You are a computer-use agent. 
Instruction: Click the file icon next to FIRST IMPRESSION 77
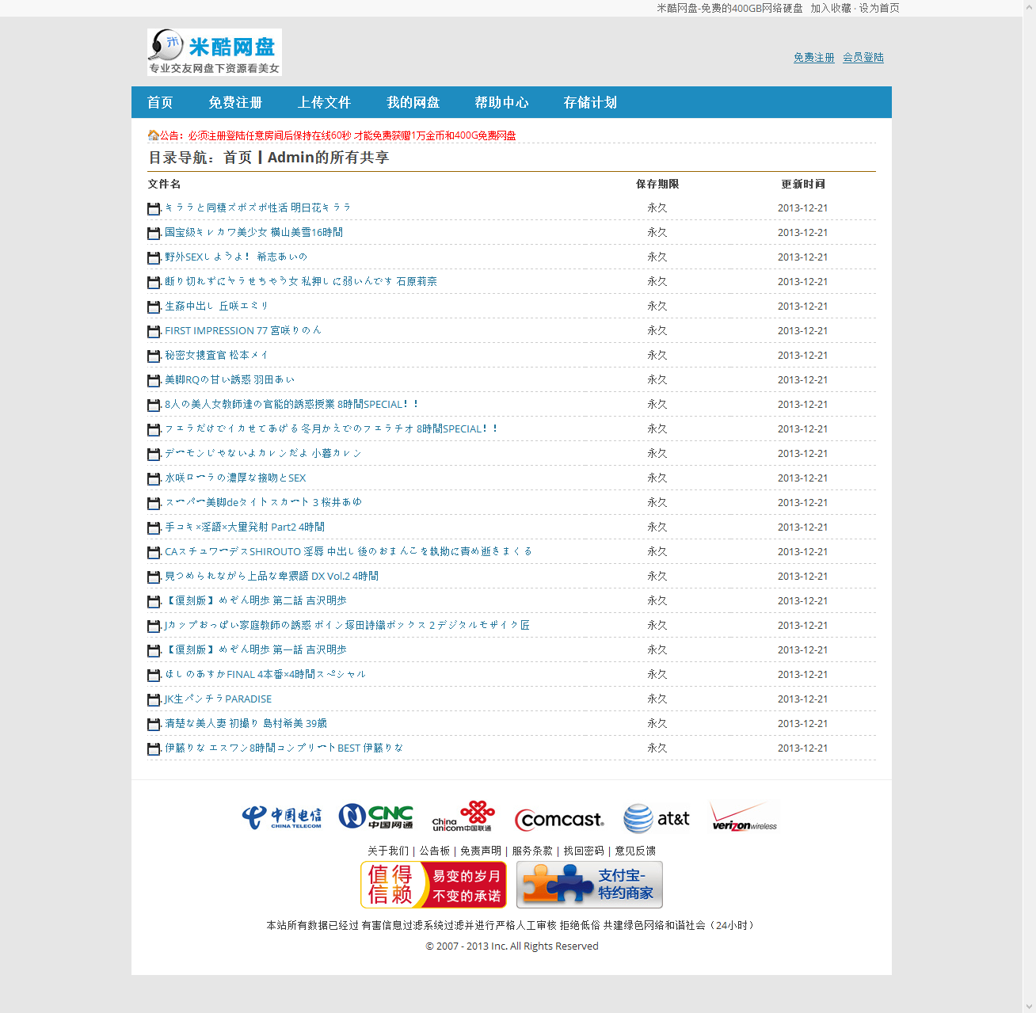click(x=154, y=331)
